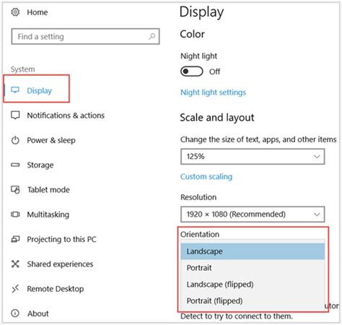Click the Display monitor icon

15,90
